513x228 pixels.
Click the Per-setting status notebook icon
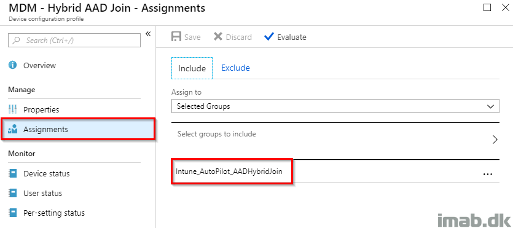click(x=12, y=213)
